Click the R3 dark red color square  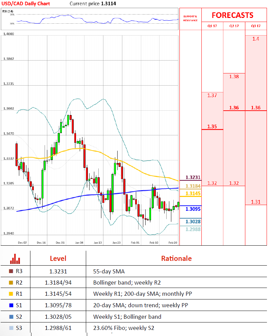pos(11,271)
